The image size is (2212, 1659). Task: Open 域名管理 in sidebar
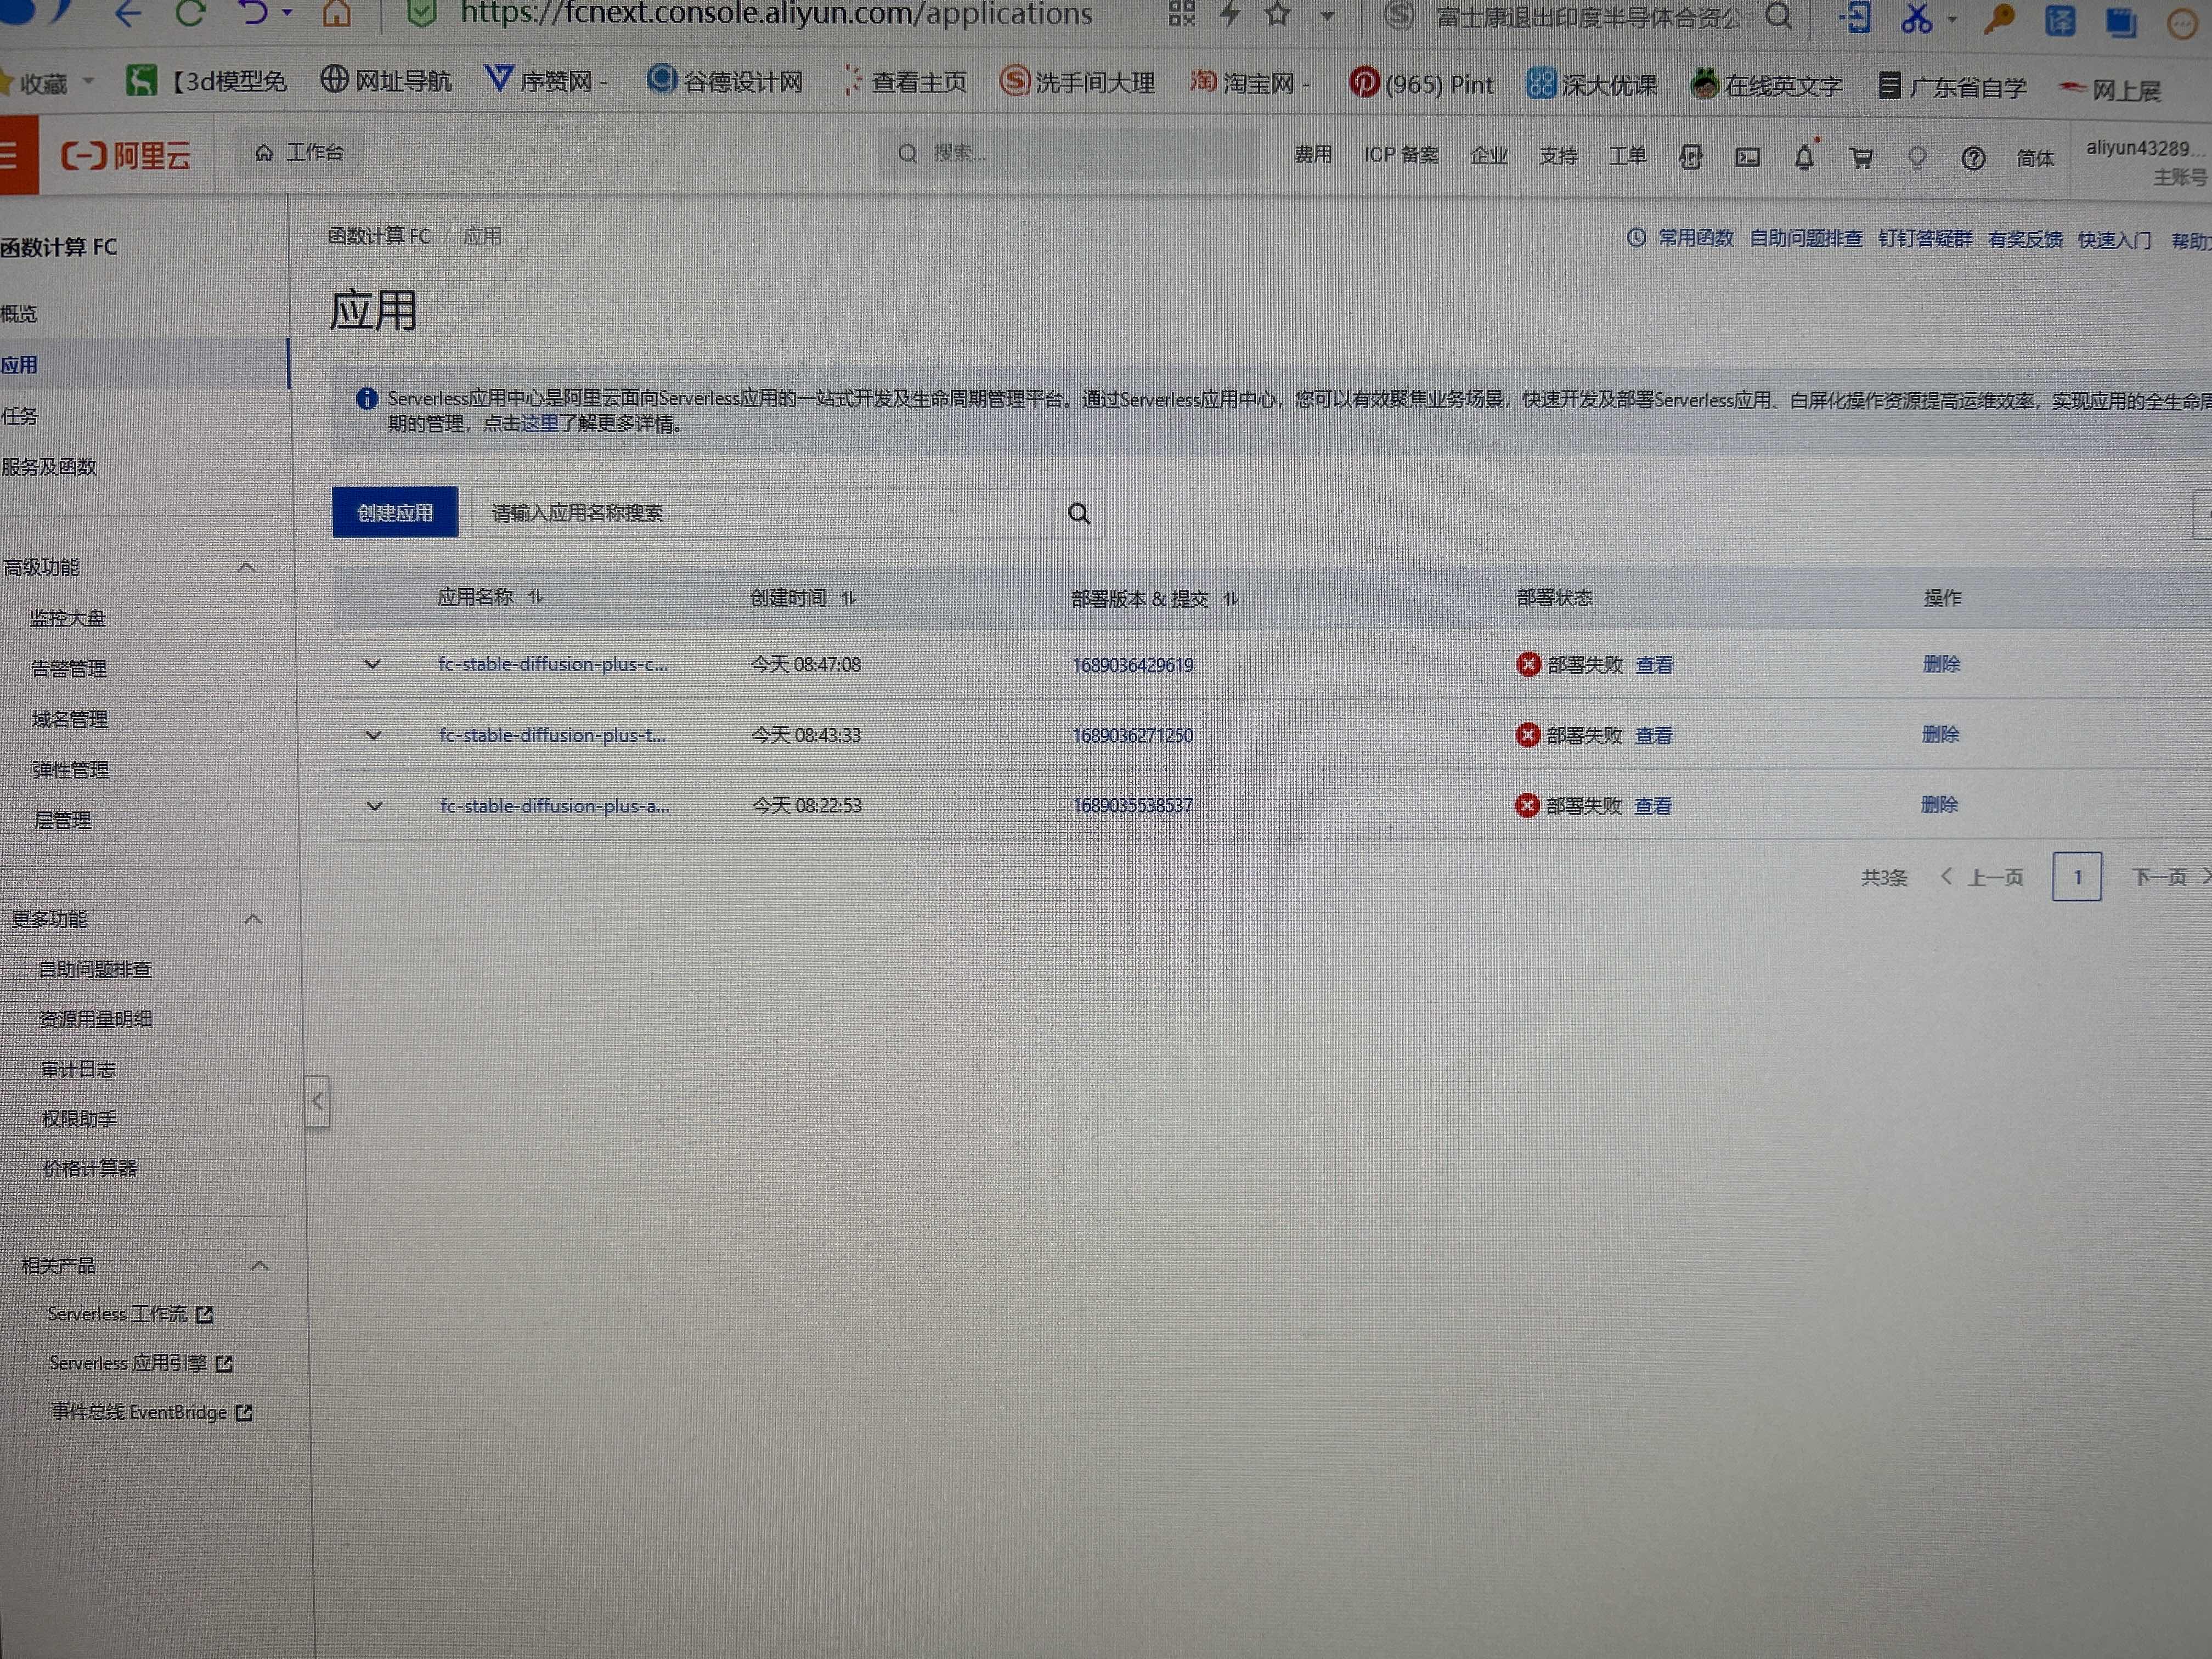click(x=69, y=719)
